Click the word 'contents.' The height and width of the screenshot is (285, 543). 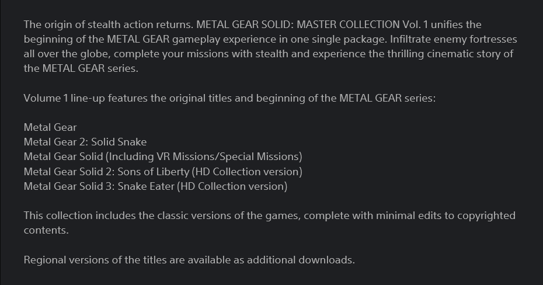coord(46,230)
